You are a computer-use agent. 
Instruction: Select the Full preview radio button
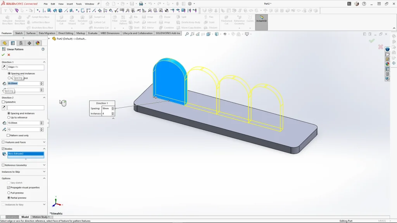coord(9,192)
